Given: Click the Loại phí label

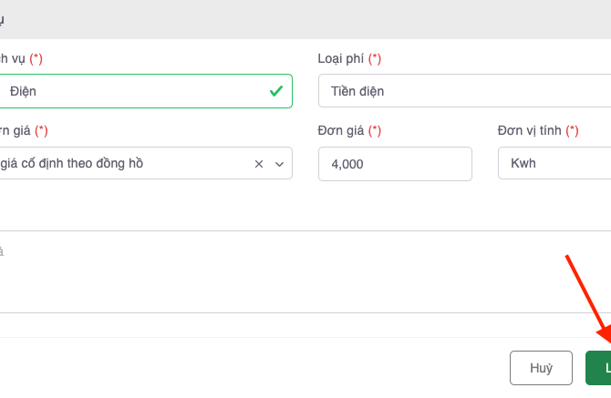Looking at the screenshot, I should click(342, 58).
